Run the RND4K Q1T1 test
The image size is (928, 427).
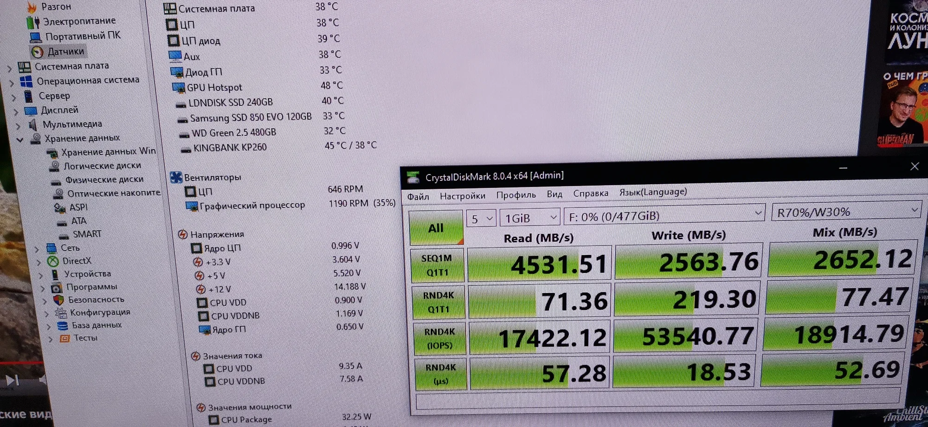(438, 302)
